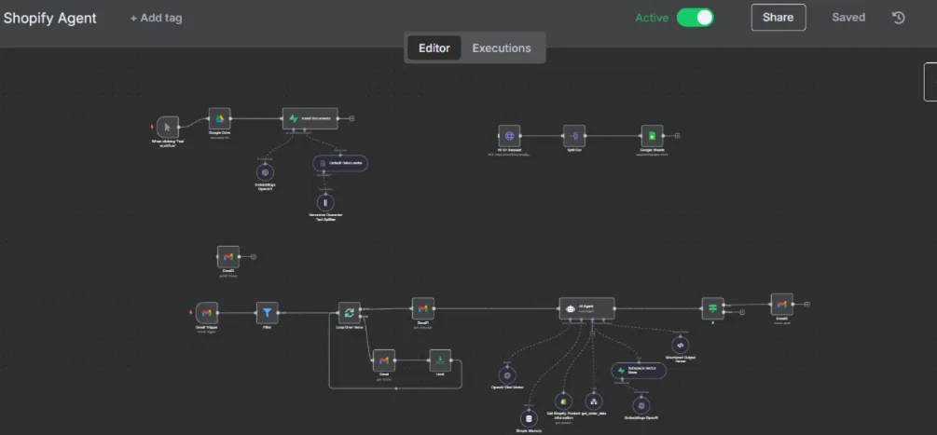Open the If node after AI Agent

(713, 308)
